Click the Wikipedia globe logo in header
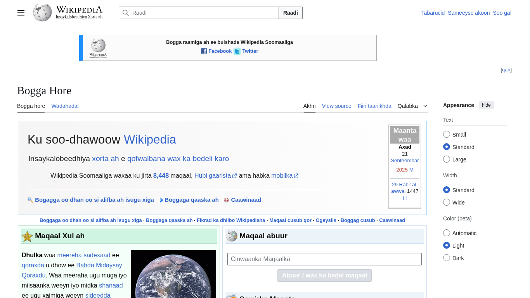530x298 pixels. [x=42, y=13]
